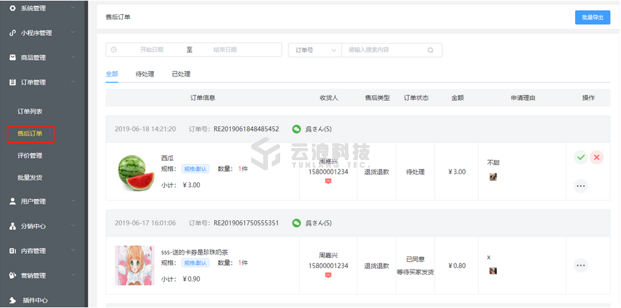621x308 pixels.
Task: Open 评价管理 in the sidebar
Action: 30,156
